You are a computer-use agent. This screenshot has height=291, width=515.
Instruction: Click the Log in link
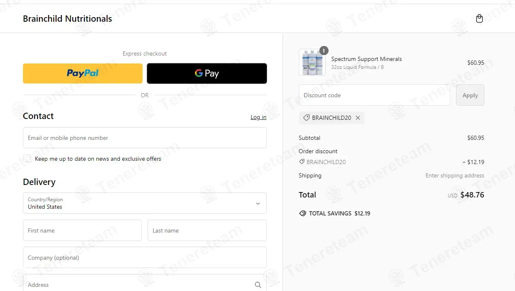[258, 117]
